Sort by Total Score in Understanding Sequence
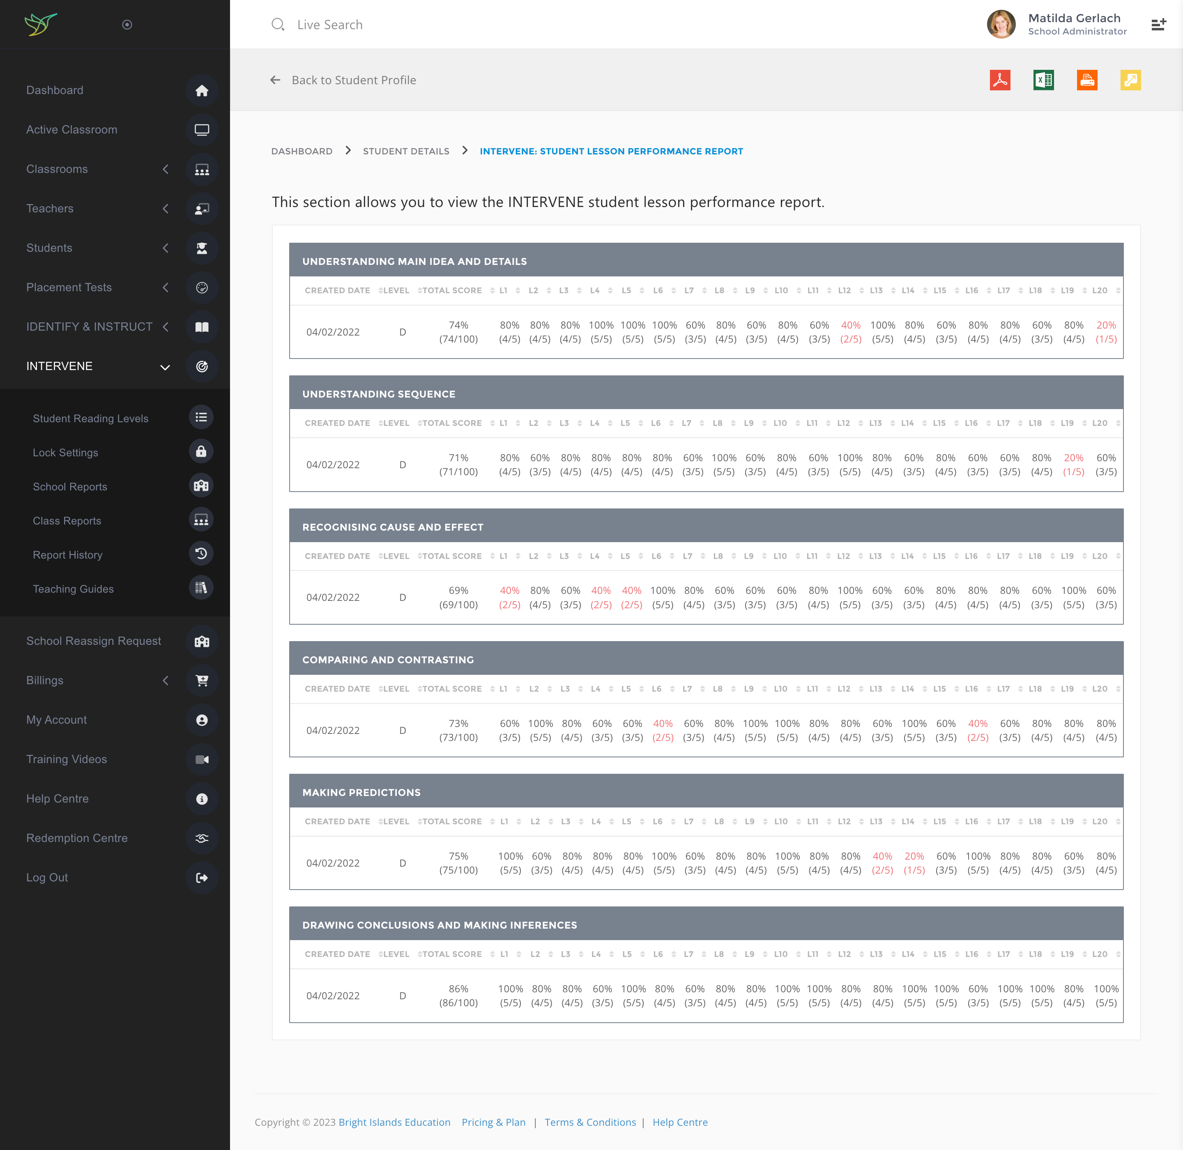The width and height of the screenshot is (1183, 1150). (x=451, y=423)
